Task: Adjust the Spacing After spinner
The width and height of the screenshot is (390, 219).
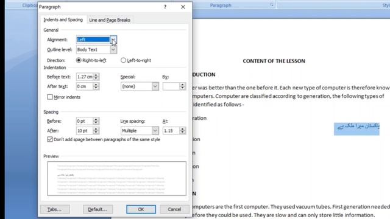Action: (96, 131)
